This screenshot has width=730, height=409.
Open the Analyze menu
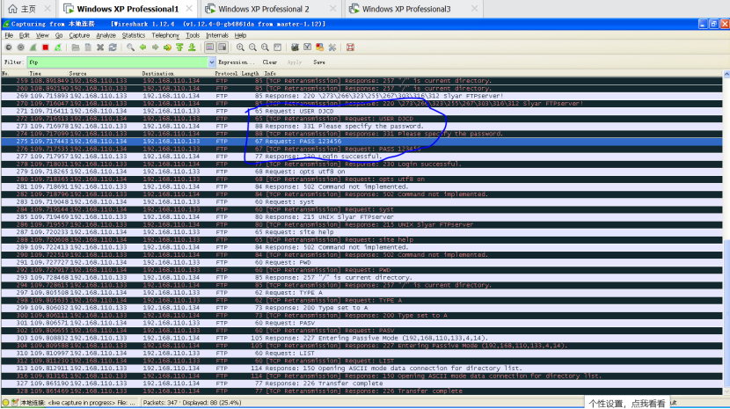point(106,35)
